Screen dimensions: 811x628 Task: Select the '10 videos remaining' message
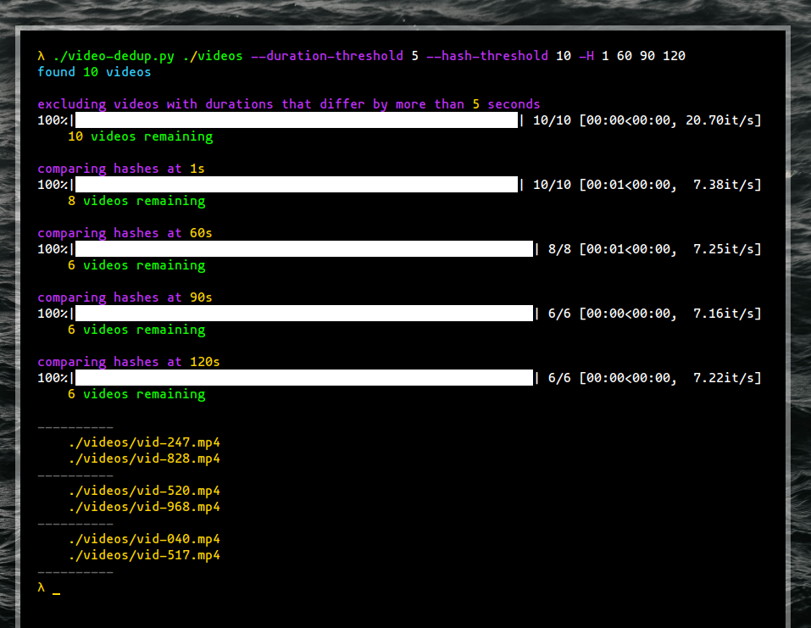[x=140, y=136]
